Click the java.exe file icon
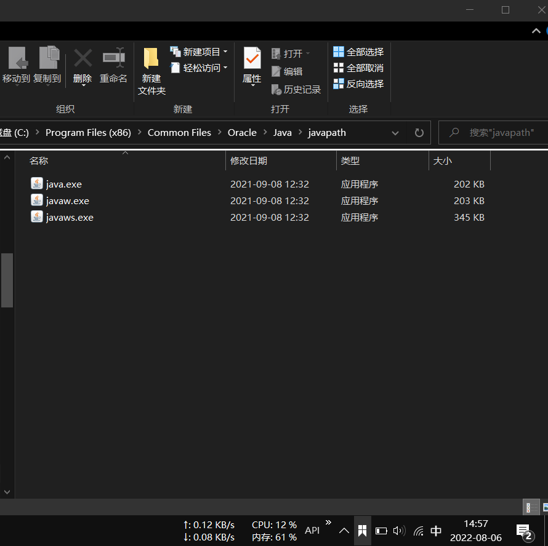 pyautogui.click(x=37, y=183)
